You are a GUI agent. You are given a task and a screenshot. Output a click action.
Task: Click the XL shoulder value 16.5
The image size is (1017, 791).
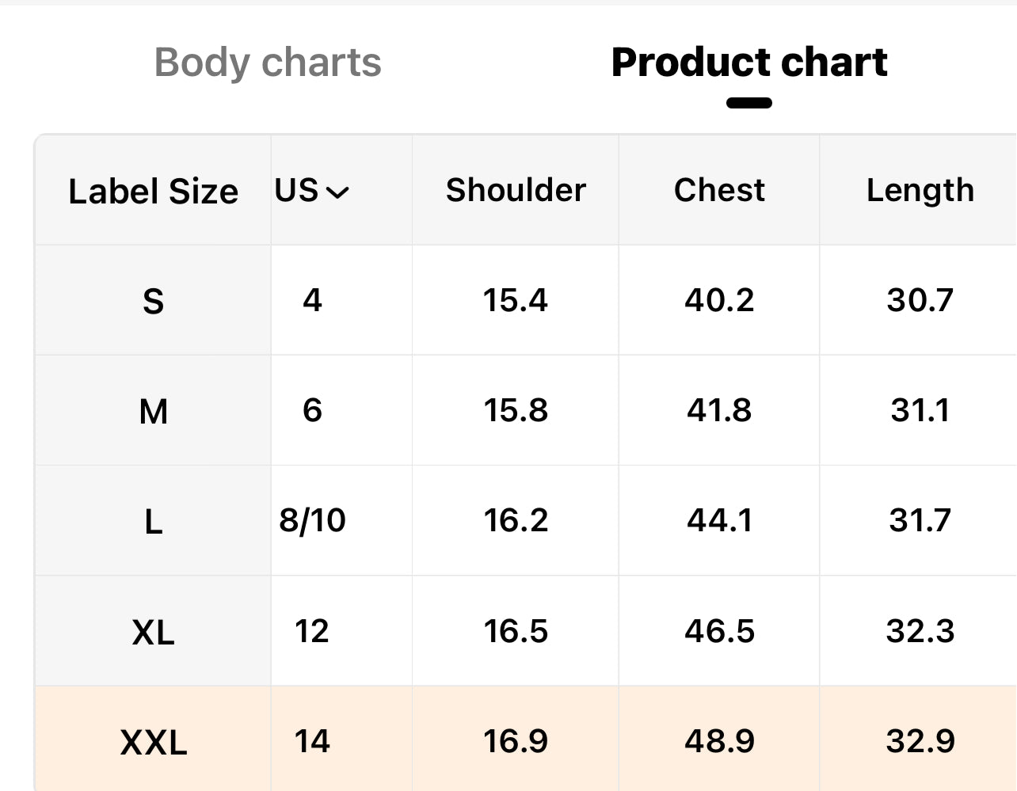pos(516,632)
